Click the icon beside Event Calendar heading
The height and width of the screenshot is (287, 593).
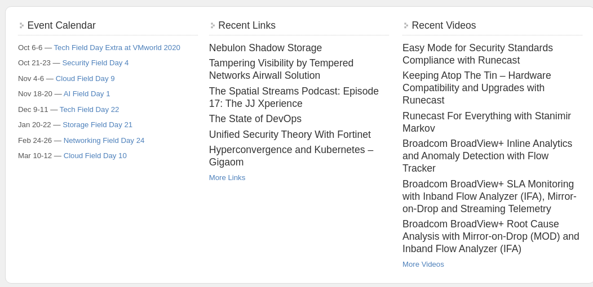pos(21,25)
